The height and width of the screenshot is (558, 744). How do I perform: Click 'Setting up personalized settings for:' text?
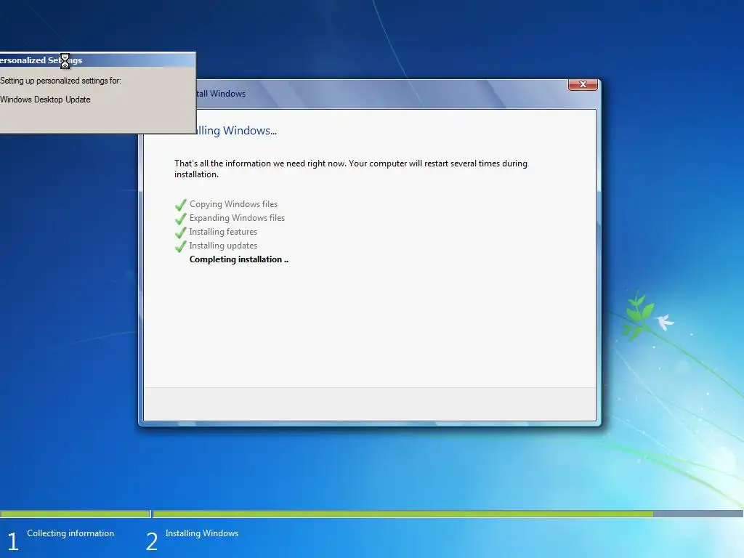coord(60,81)
